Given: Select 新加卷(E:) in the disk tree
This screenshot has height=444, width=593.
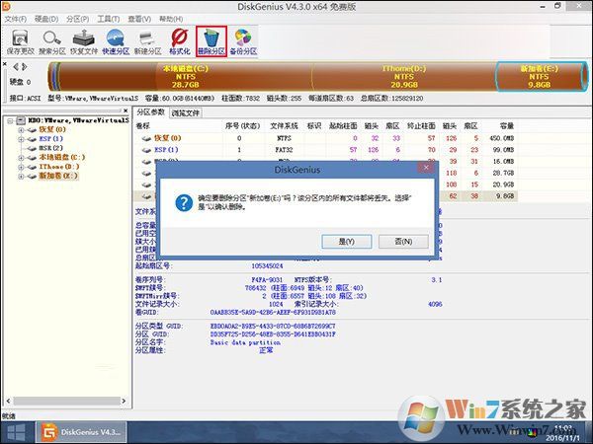Looking at the screenshot, I should pos(57,177).
